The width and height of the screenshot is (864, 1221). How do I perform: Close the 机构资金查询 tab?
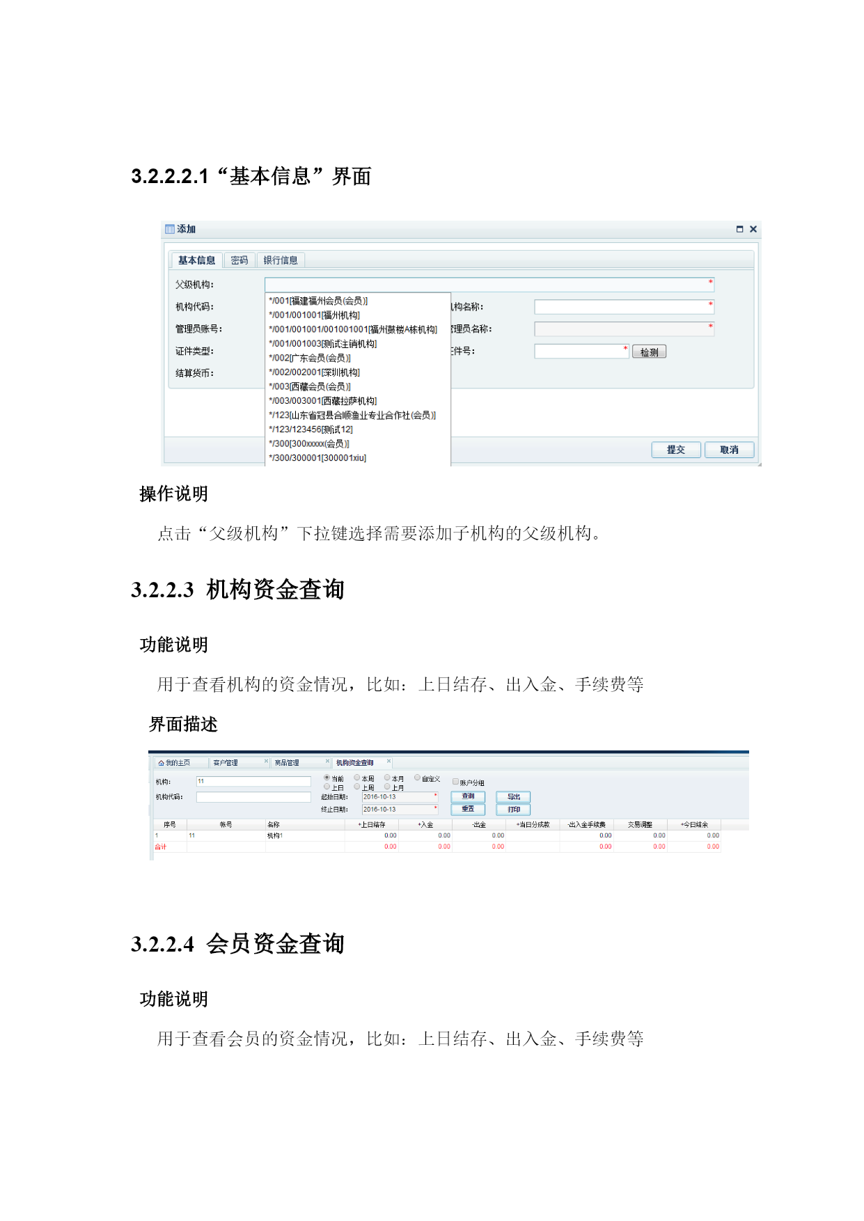tap(388, 762)
